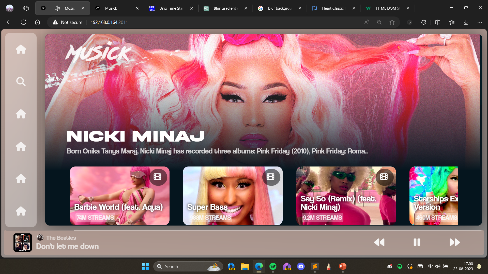Image resolution: width=488 pixels, height=274 pixels.
Task: Click the topmost home icon in the sidebar
Action: 21,49
